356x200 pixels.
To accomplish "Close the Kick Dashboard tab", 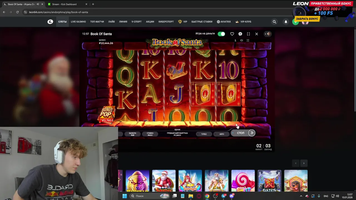I will click(86, 4).
